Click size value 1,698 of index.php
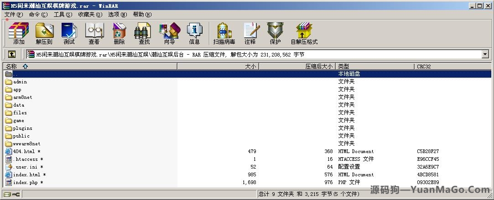 click(249, 182)
